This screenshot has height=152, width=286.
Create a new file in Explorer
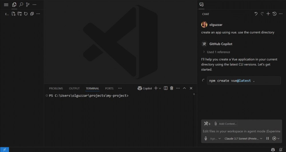pyautogui.click(x=13, y=14)
